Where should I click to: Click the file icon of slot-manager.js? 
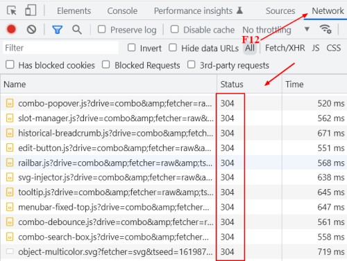[x=10, y=118]
